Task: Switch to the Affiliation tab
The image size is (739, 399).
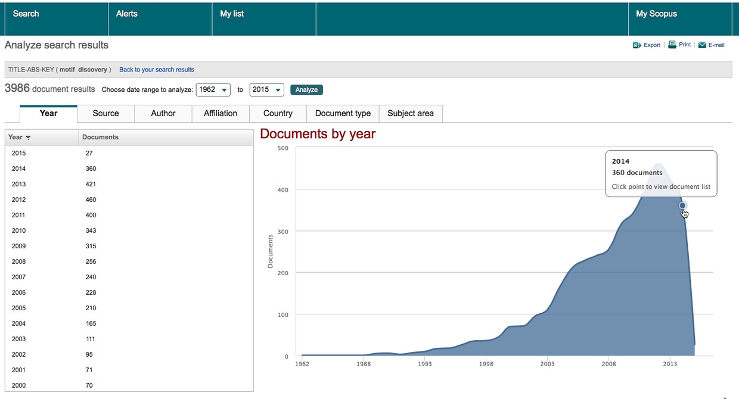Action: click(x=221, y=114)
